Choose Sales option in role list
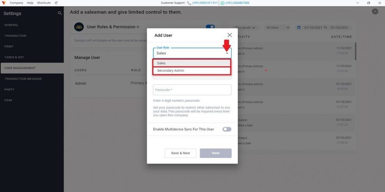The image size is (385, 192). coord(192,63)
